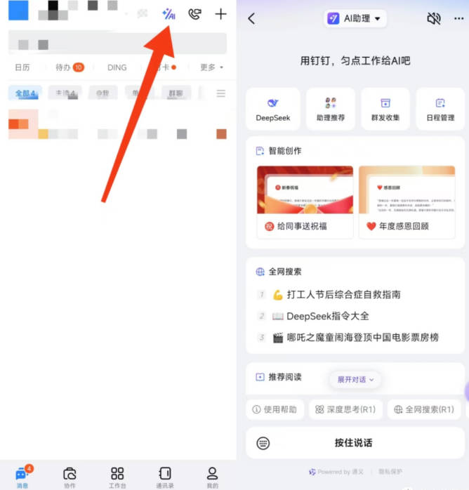The image size is (469, 490).
Task: Tap the blue profile avatar
Action: point(18,11)
